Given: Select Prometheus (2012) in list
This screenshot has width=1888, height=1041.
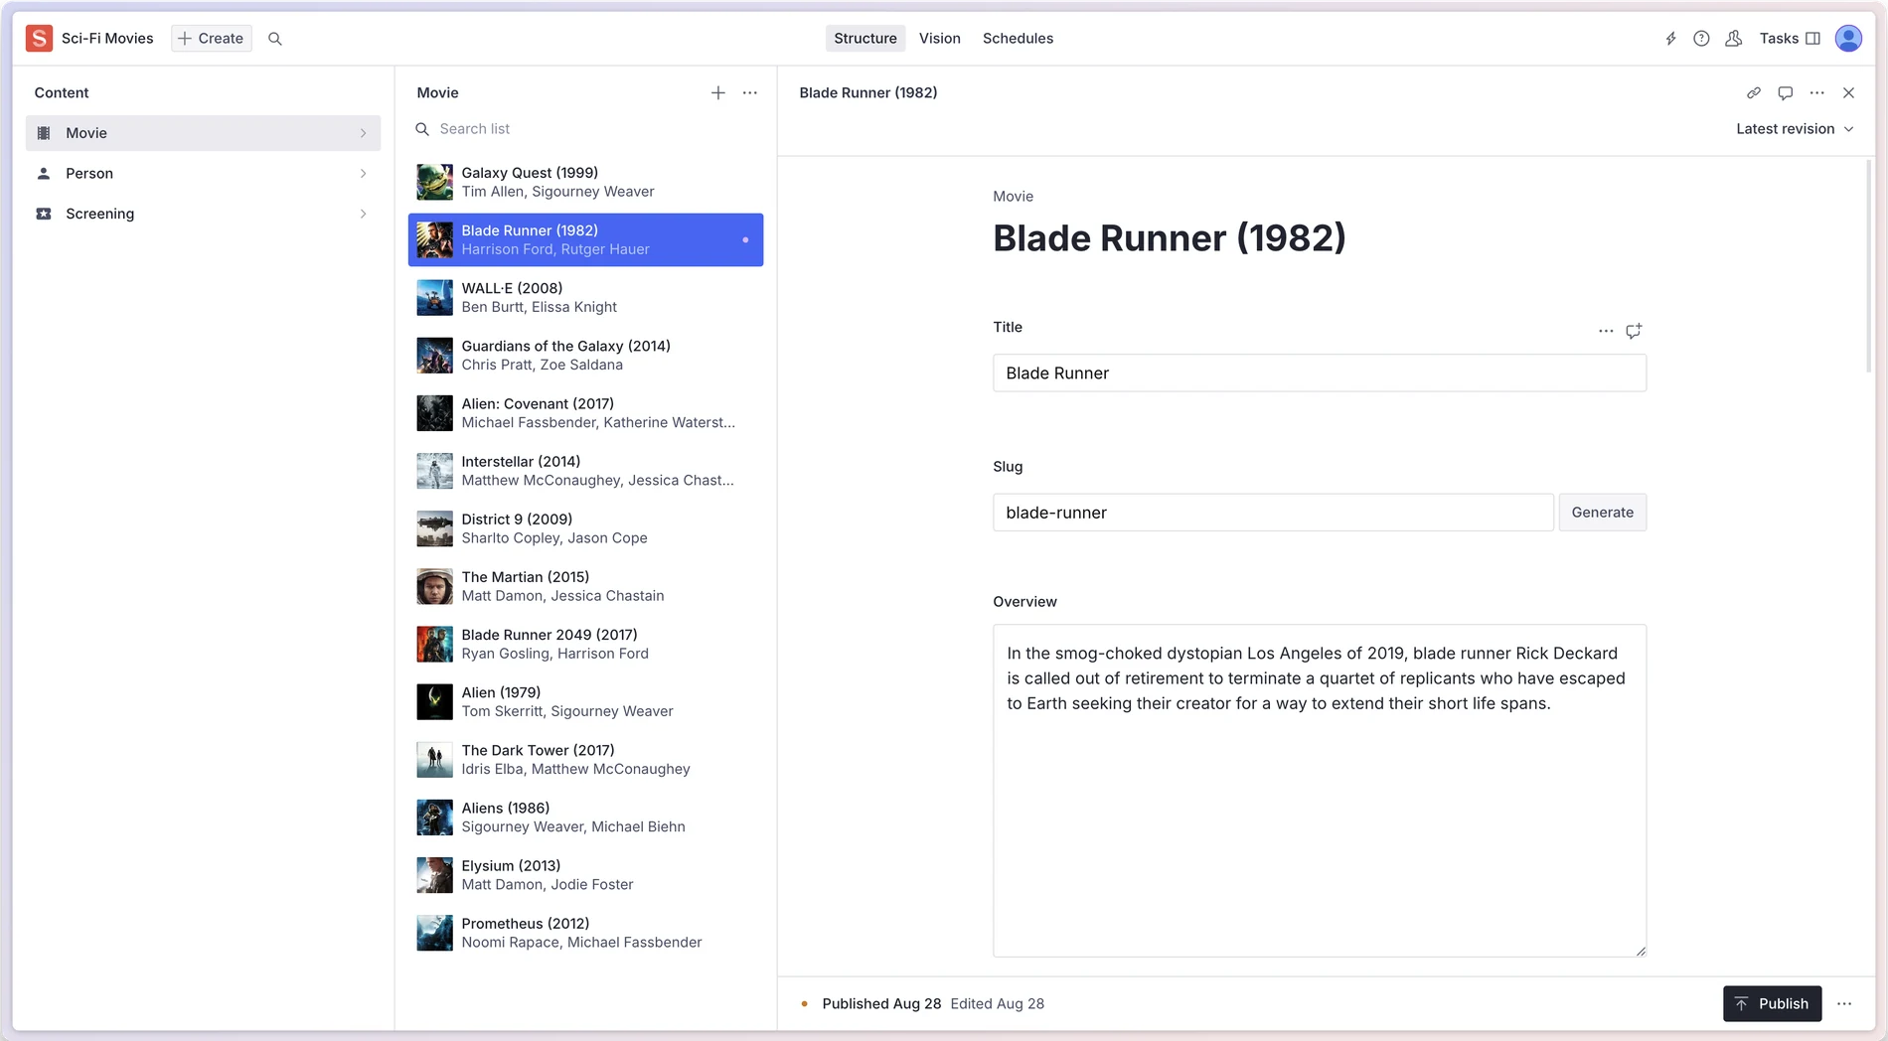Looking at the screenshot, I should 585,933.
